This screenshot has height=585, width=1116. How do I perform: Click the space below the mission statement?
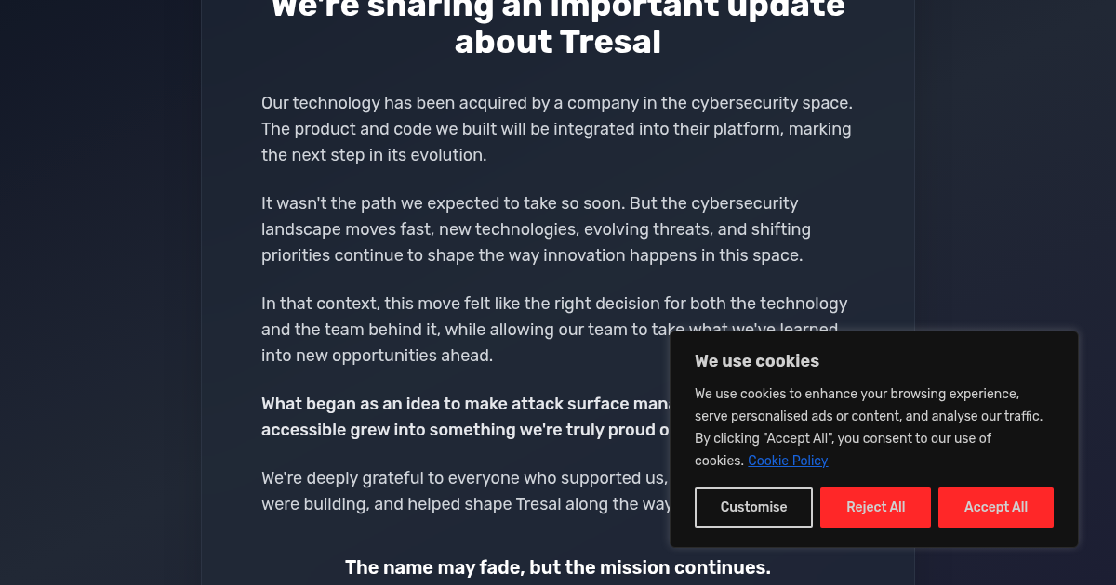click(556, 580)
